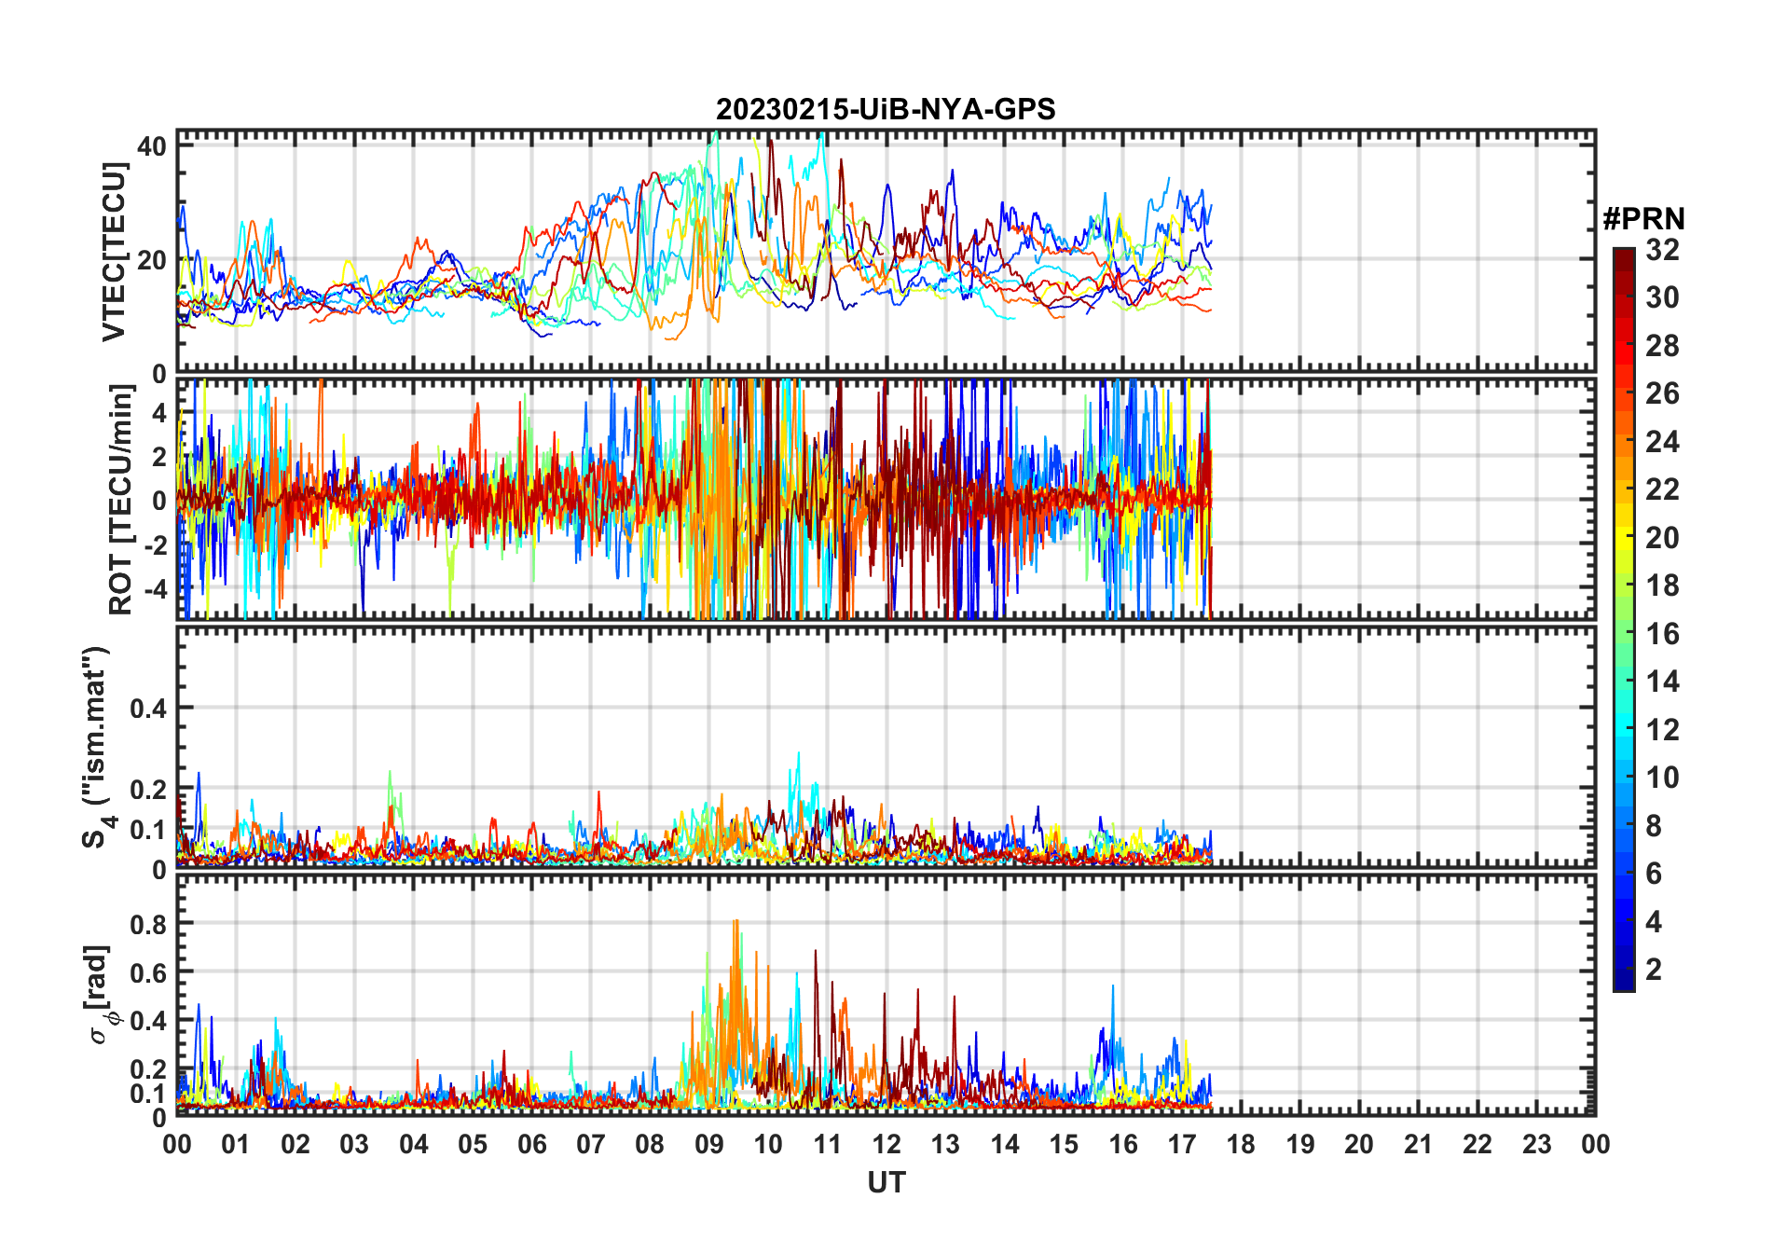Click the VTEC[TECU] y-axis label
The image size is (1773, 1240).
[x=114, y=251]
